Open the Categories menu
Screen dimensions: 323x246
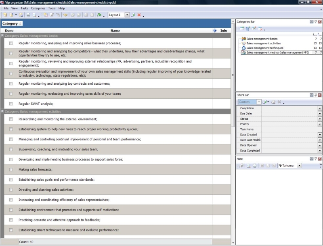coord(38,8)
